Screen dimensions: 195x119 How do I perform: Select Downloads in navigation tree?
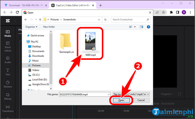pos(36,56)
